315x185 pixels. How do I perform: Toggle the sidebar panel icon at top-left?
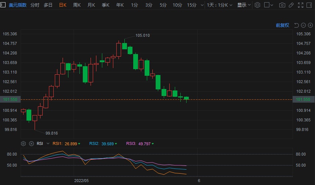pos(3,5)
